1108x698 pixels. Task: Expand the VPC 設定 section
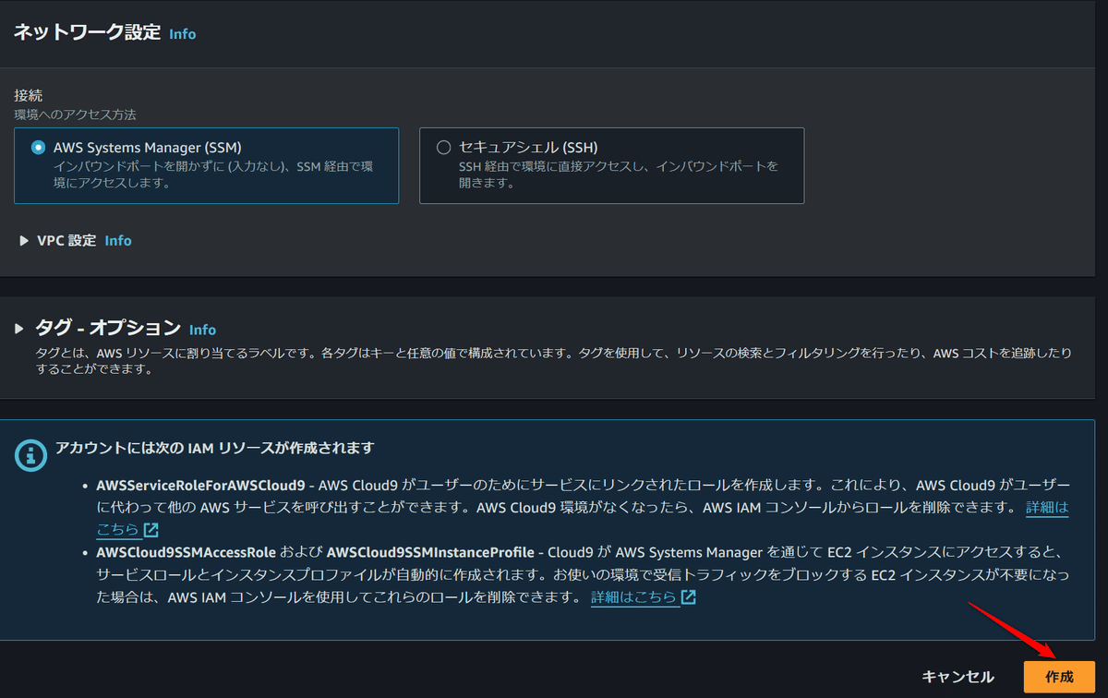click(24, 240)
